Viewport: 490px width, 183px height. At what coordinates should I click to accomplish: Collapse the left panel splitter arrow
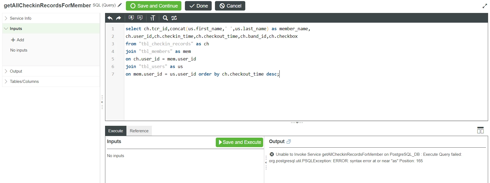point(102,102)
